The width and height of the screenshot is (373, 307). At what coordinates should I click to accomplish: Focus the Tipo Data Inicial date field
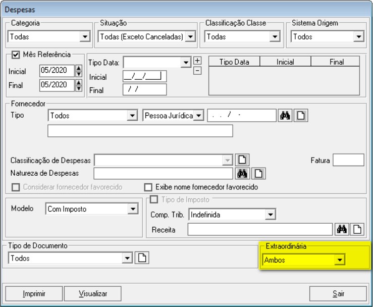click(x=145, y=76)
